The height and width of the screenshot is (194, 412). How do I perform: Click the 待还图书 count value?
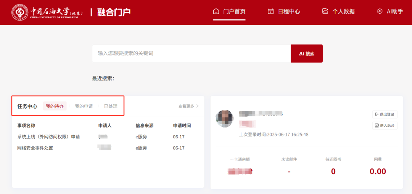tap(333, 172)
